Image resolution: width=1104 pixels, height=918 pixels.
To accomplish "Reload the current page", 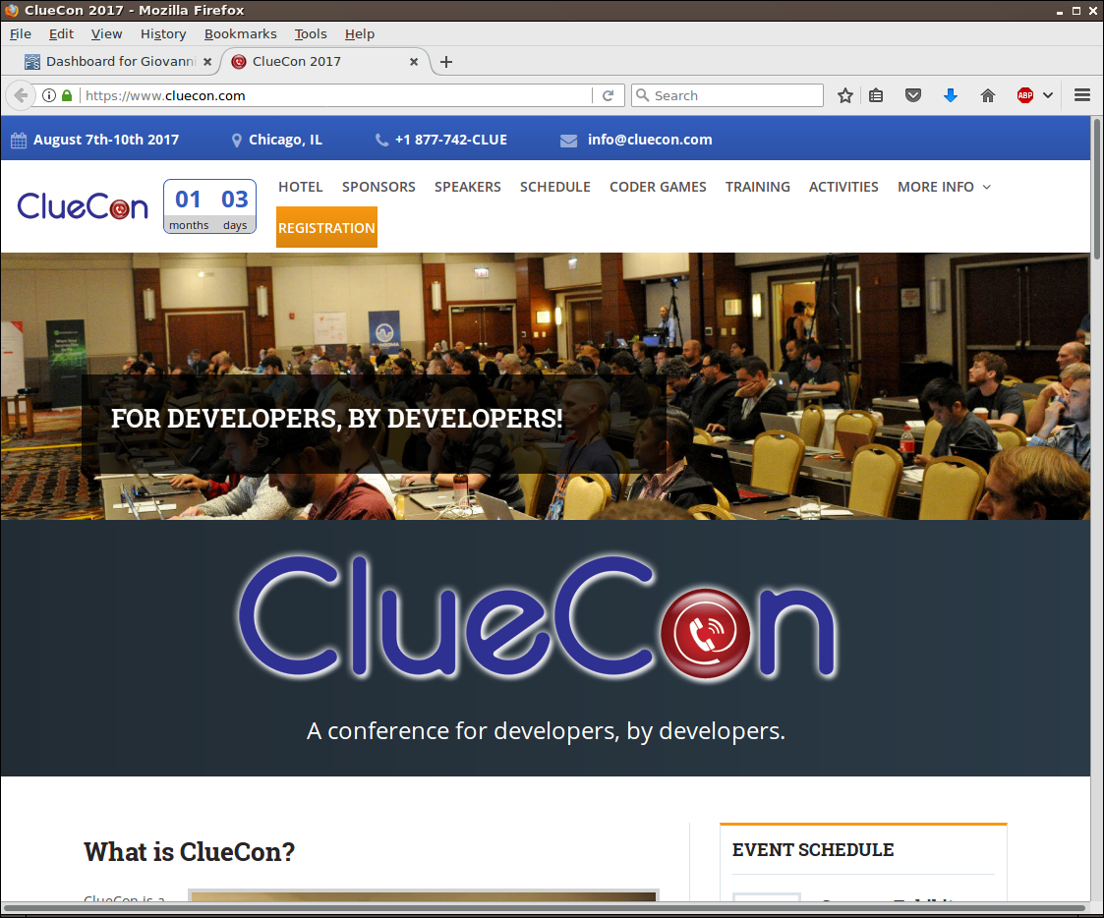I will tap(609, 95).
